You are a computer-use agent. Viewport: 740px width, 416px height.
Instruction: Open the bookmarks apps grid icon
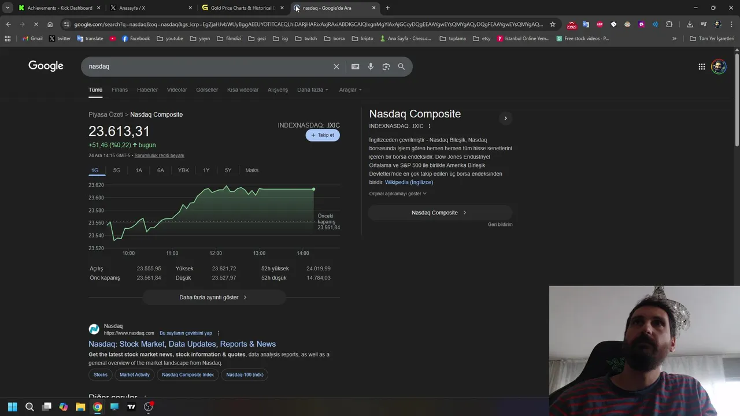[8, 39]
